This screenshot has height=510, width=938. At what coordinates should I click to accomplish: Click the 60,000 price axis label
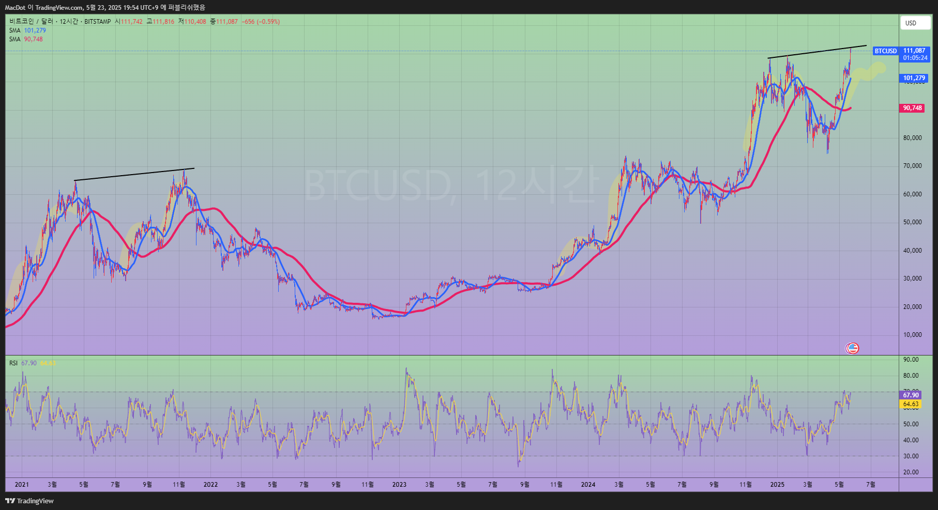(913, 194)
